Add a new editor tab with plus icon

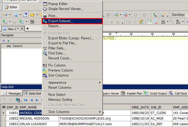(x=27, y=29)
